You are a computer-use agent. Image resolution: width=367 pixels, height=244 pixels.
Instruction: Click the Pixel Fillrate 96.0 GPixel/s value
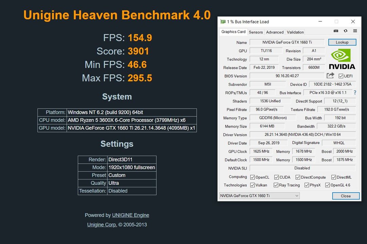click(x=267, y=109)
